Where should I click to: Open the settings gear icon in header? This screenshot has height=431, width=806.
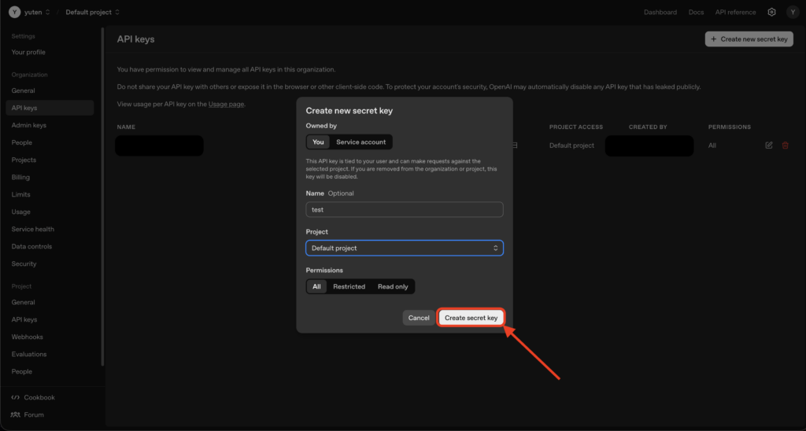click(x=771, y=13)
